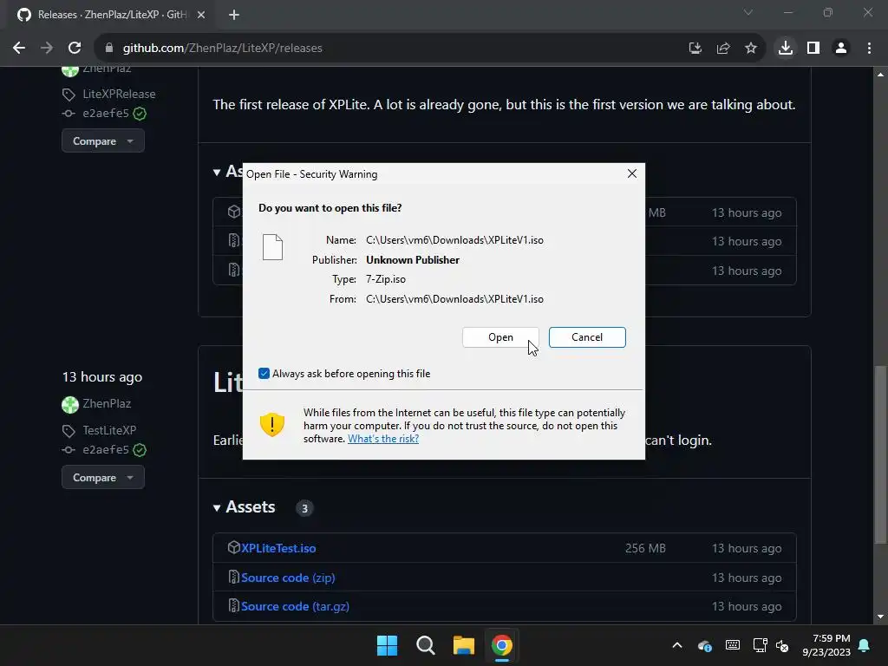The width and height of the screenshot is (888, 666).
Task: Click the LiteXPRelease tag link
Action: click(x=119, y=94)
